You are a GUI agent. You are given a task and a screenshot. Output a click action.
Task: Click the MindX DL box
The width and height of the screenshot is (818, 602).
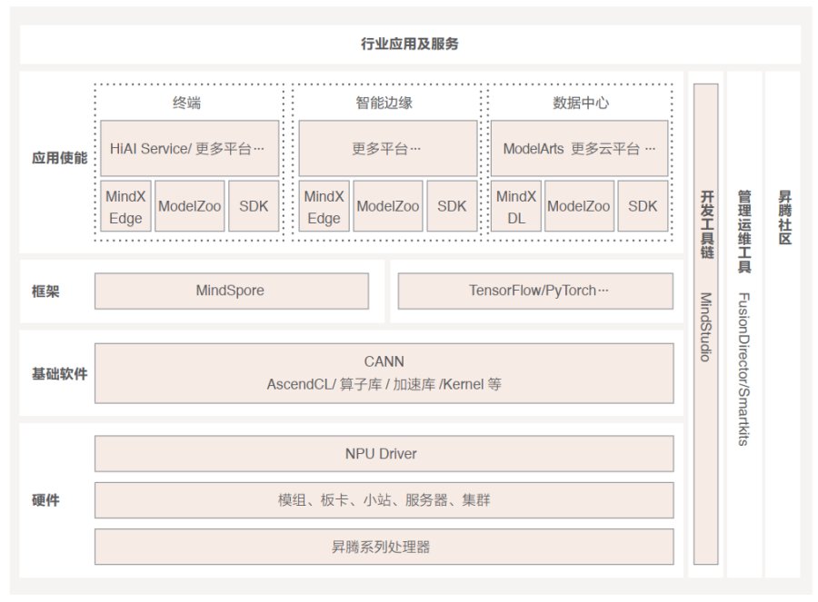(516, 206)
